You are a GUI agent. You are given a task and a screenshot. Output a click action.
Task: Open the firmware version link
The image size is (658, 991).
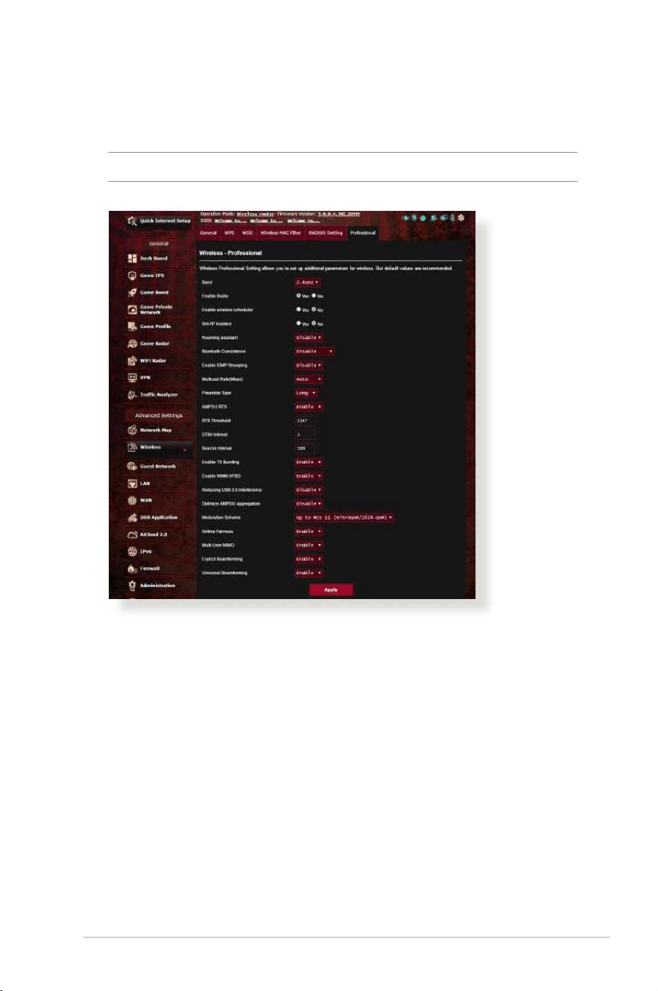pyautogui.click(x=339, y=213)
